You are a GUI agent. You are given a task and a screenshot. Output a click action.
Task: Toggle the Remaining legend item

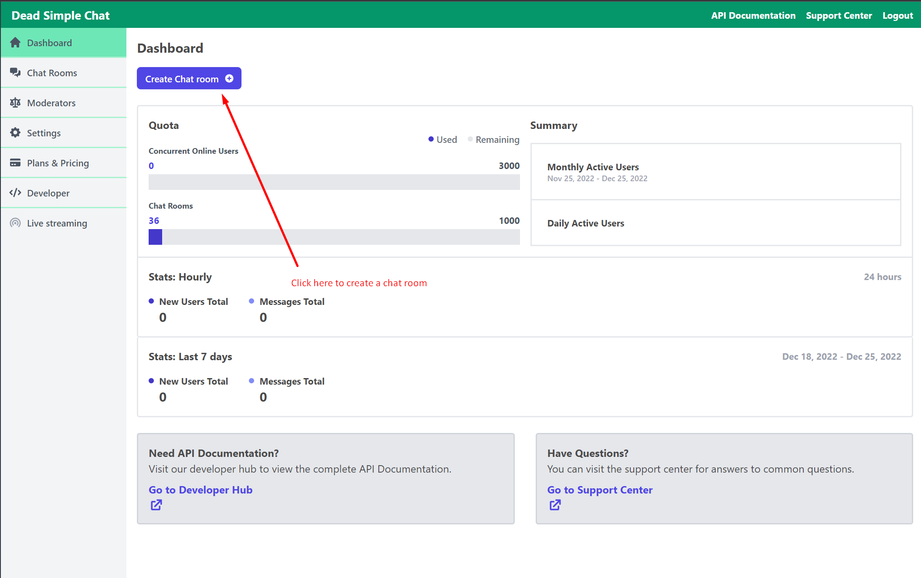click(x=493, y=140)
